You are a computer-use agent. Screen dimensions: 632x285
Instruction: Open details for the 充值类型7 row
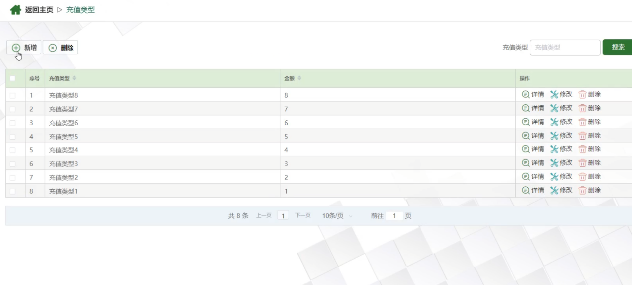click(533, 108)
